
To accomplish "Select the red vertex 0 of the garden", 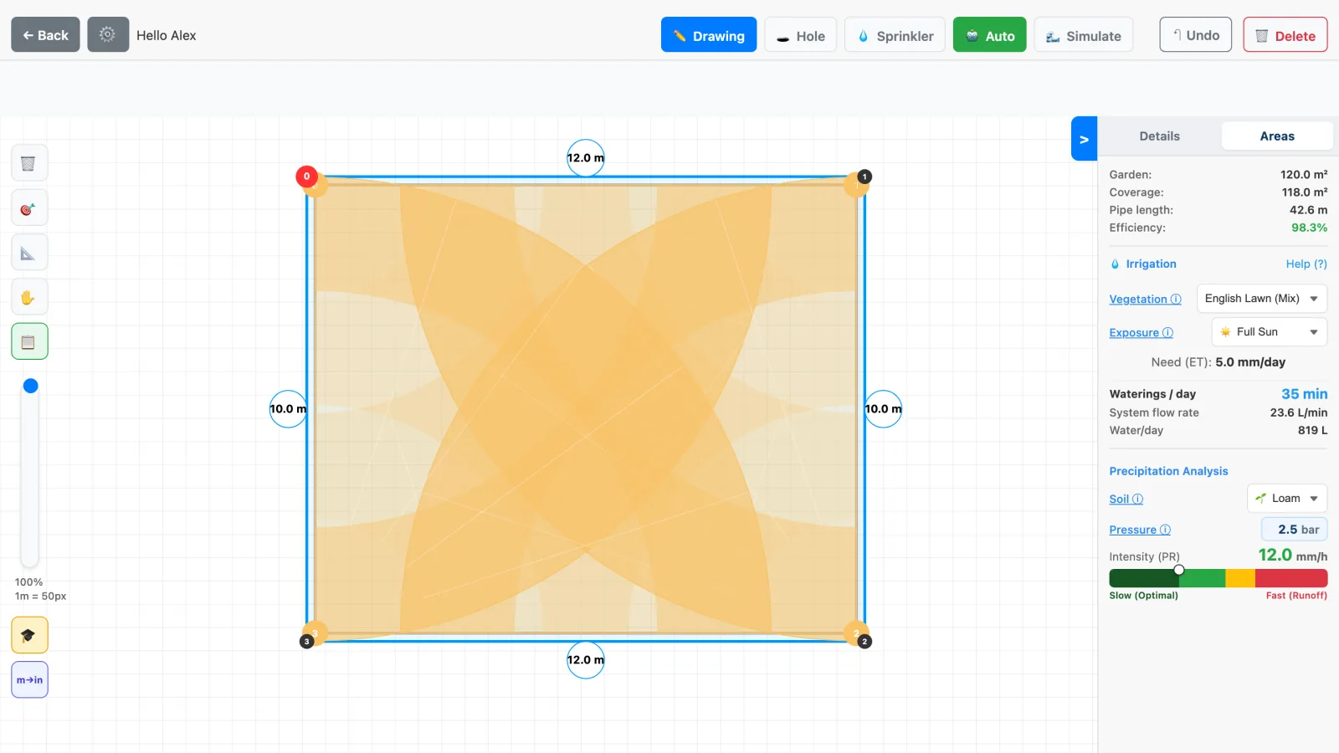I will pos(306,177).
